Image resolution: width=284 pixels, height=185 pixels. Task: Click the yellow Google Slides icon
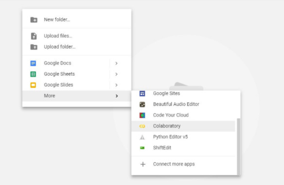coord(33,85)
